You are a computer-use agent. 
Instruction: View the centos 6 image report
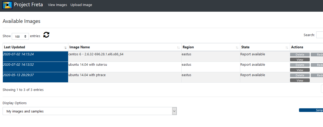point(300,60)
